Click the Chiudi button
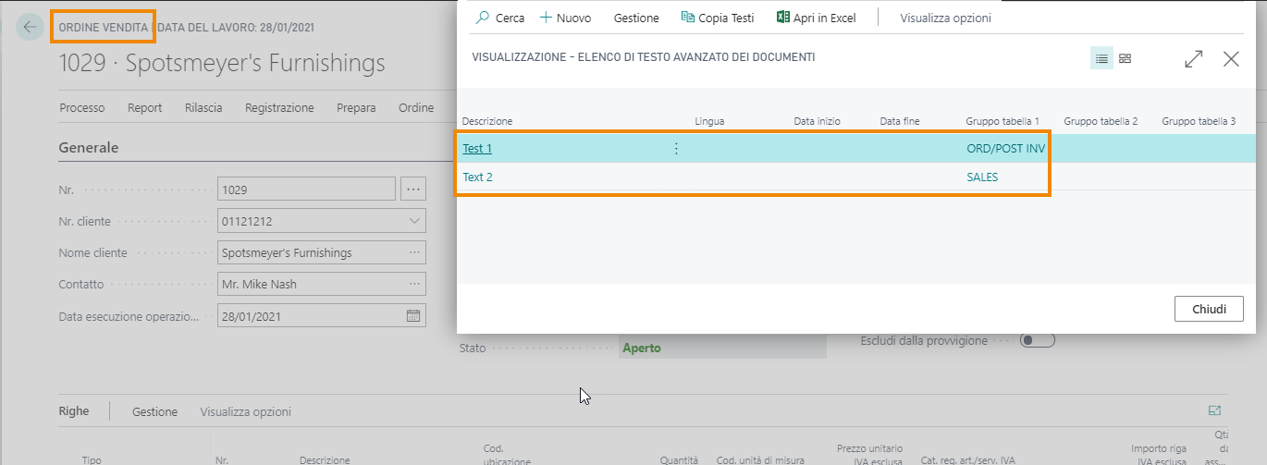 point(1208,309)
